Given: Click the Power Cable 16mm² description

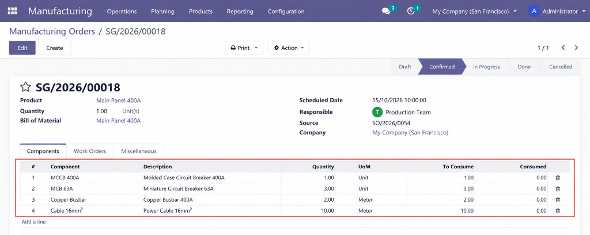Looking at the screenshot, I should coord(168,211).
